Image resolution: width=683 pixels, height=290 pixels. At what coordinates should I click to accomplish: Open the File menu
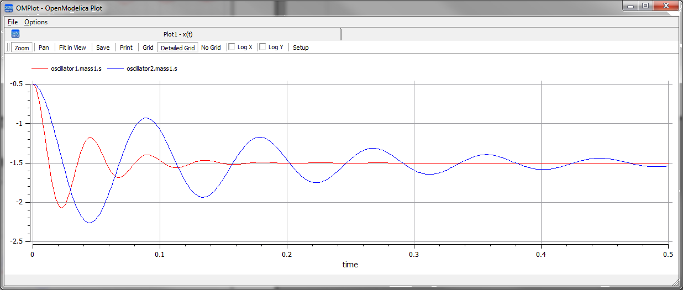[x=13, y=22]
